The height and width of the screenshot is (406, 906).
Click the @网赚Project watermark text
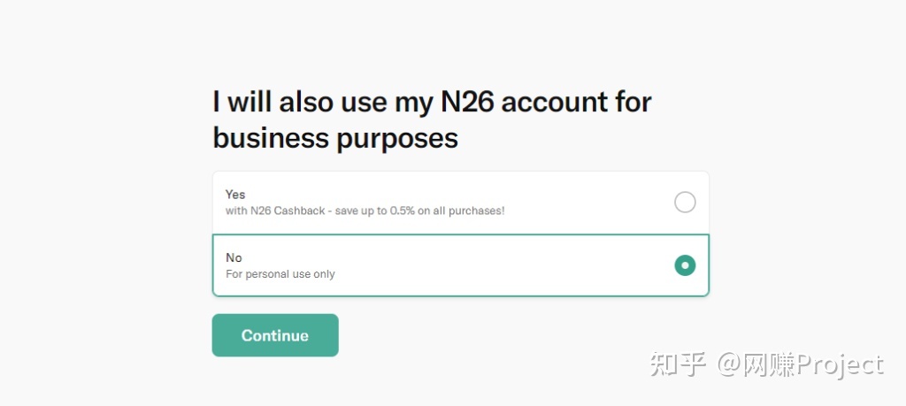pyautogui.click(x=800, y=364)
